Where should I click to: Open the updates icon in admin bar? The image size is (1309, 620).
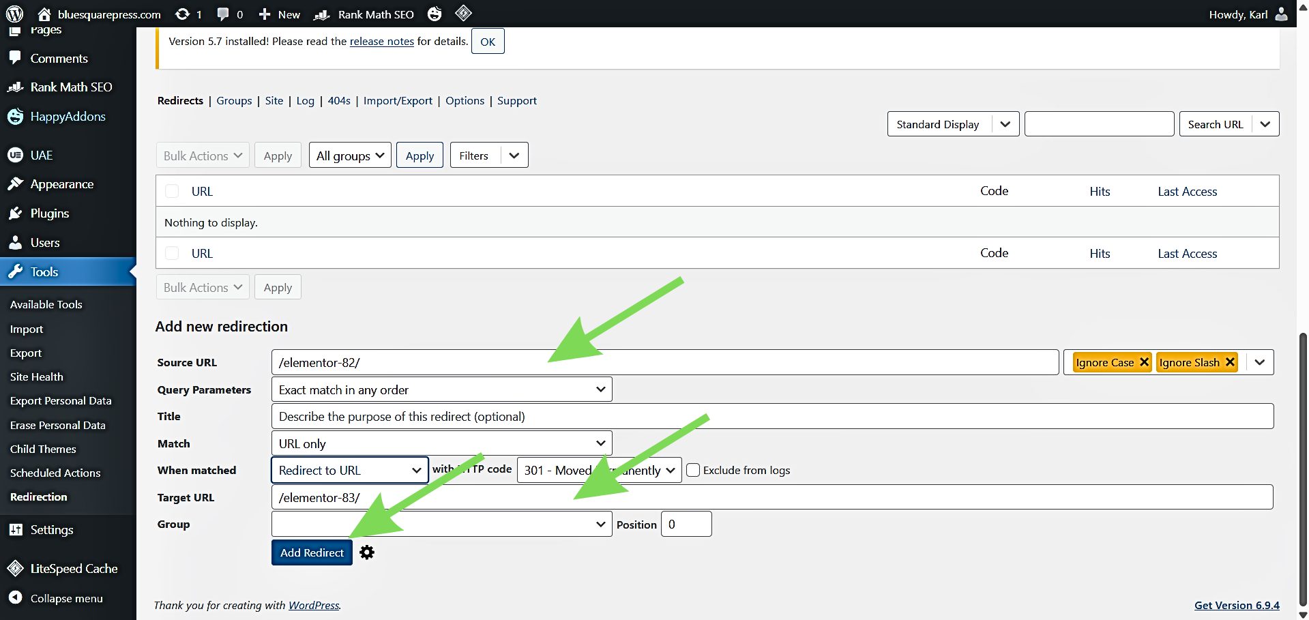(x=182, y=14)
